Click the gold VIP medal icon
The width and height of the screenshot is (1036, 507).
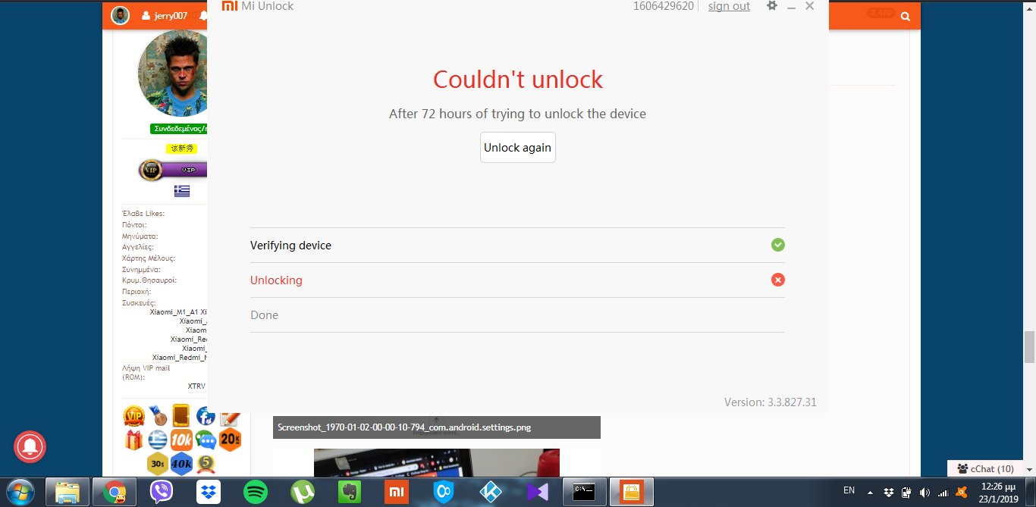133,415
